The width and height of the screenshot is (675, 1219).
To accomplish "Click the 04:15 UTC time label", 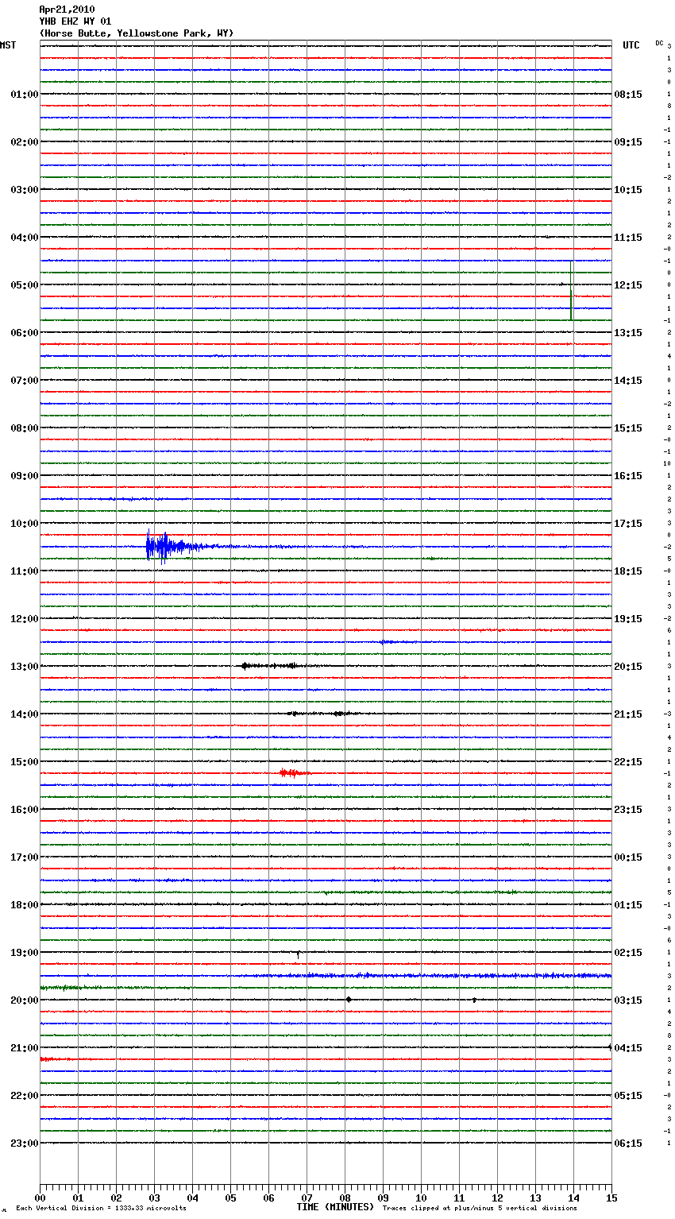I will pyautogui.click(x=628, y=1048).
